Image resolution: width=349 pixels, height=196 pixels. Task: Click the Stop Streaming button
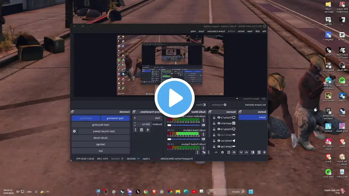(x=115, y=118)
